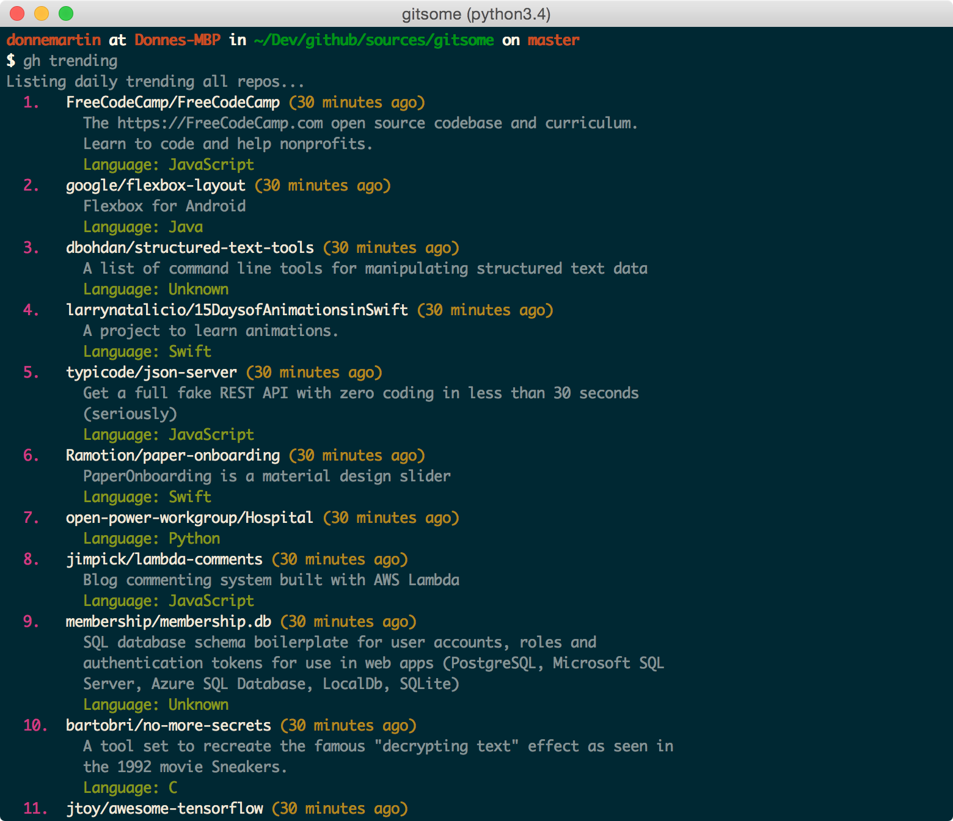The image size is (953, 821).
Task: Click 'PaperOnboarding is a material design slider'
Action: (267, 476)
